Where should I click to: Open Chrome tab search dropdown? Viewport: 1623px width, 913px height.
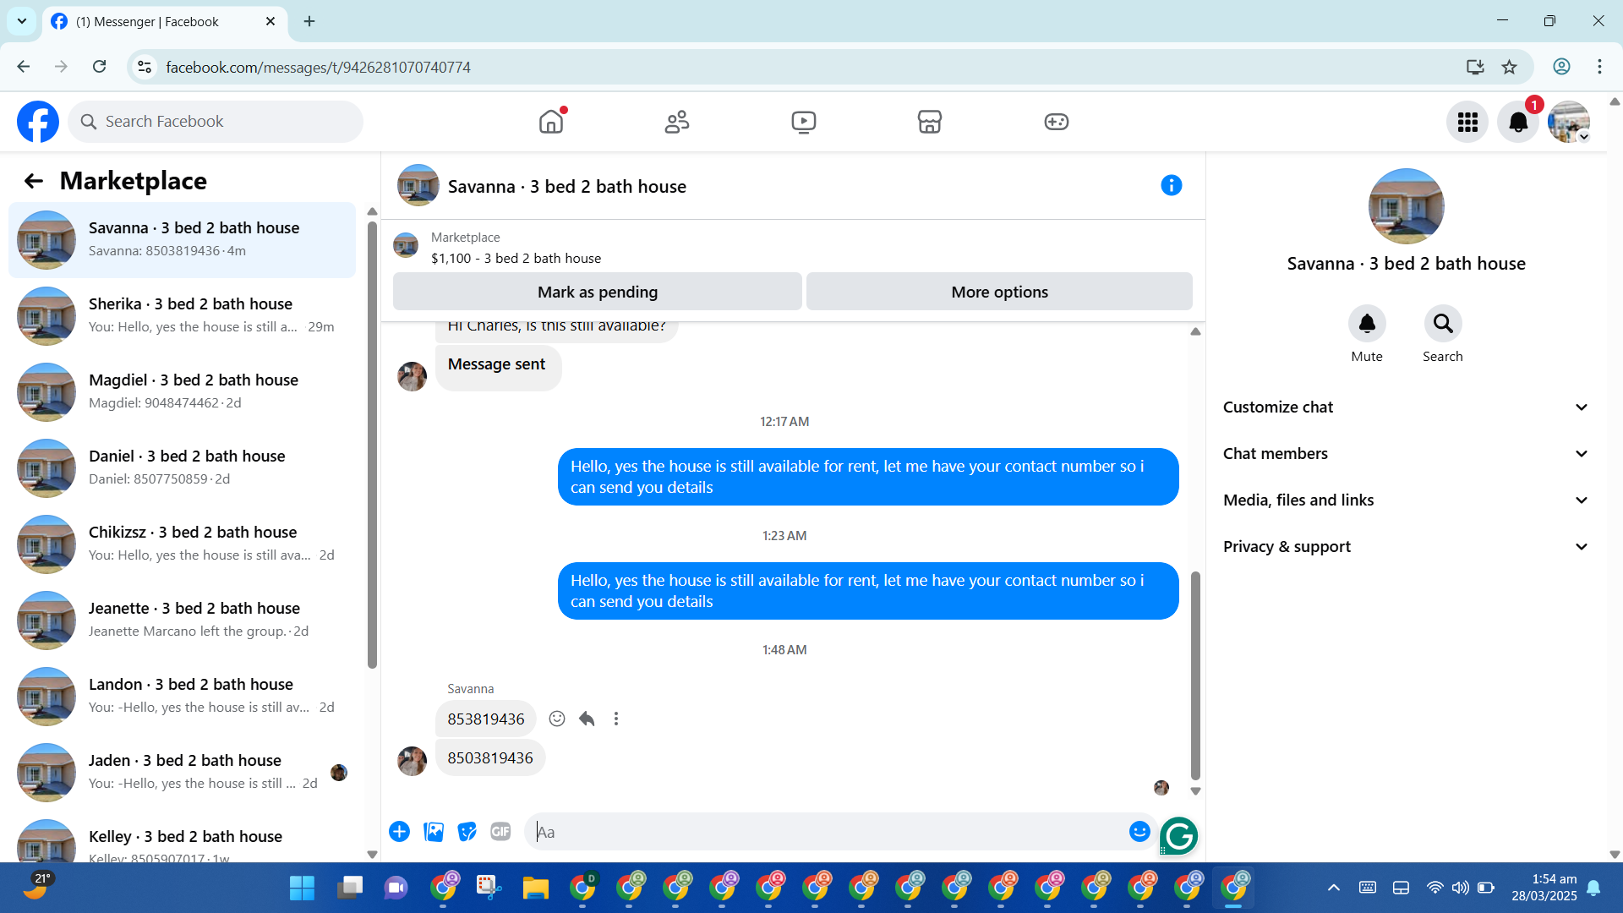pyautogui.click(x=22, y=21)
